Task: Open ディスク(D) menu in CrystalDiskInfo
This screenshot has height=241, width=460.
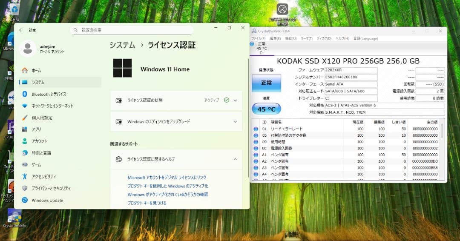Action: (x=324, y=38)
